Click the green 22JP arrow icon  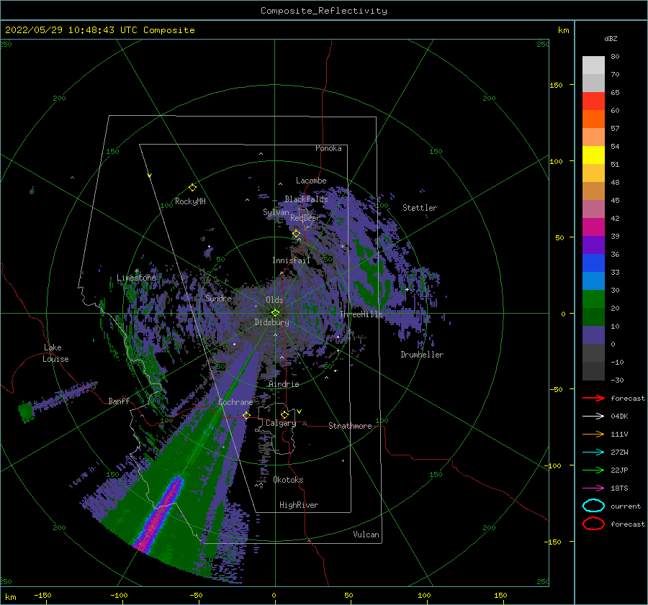pyautogui.click(x=593, y=470)
